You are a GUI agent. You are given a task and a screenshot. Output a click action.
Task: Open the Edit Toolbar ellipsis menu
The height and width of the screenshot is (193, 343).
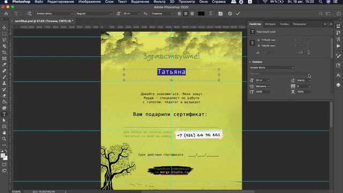(x=4, y=145)
